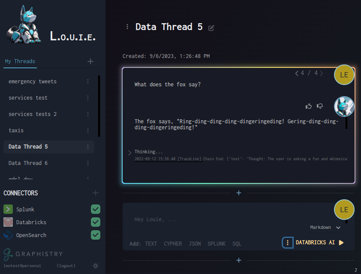Add a TEXT cell
The width and height of the screenshot is (361, 274).
151,244
